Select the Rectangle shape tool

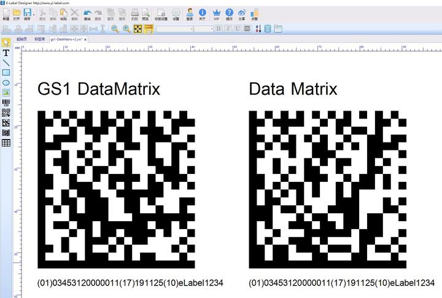coord(6,73)
